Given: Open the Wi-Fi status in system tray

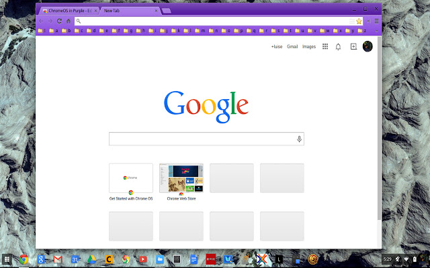Looking at the screenshot, I should pos(406,259).
